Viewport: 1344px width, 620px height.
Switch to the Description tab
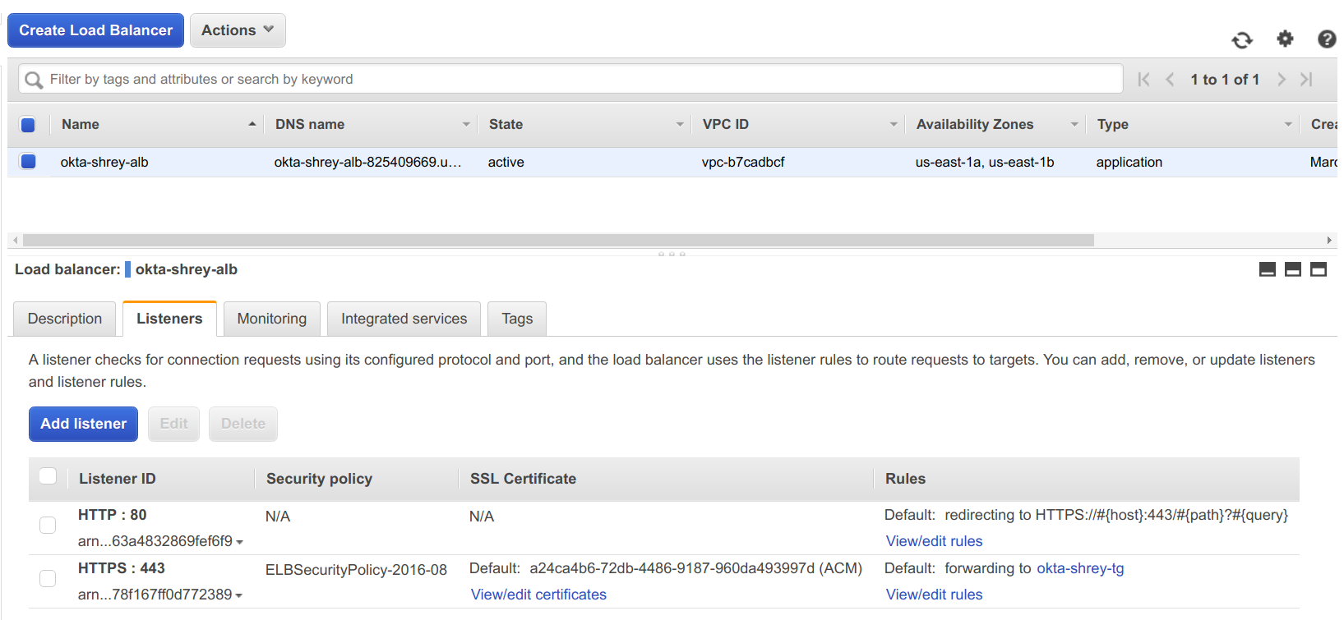coord(65,319)
